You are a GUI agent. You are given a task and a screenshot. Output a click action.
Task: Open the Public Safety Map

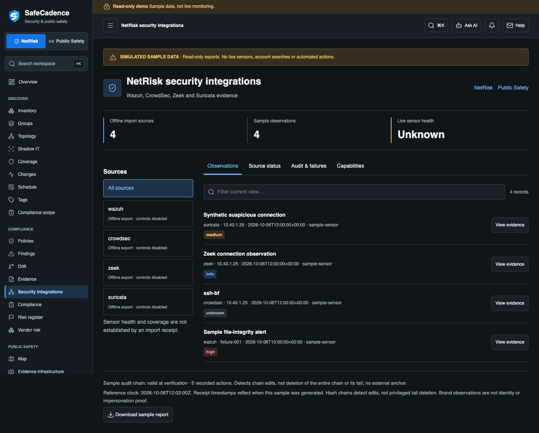click(x=46, y=359)
